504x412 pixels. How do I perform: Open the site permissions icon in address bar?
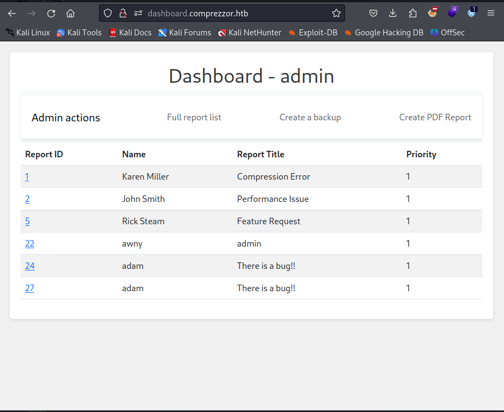tap(138, 13)
